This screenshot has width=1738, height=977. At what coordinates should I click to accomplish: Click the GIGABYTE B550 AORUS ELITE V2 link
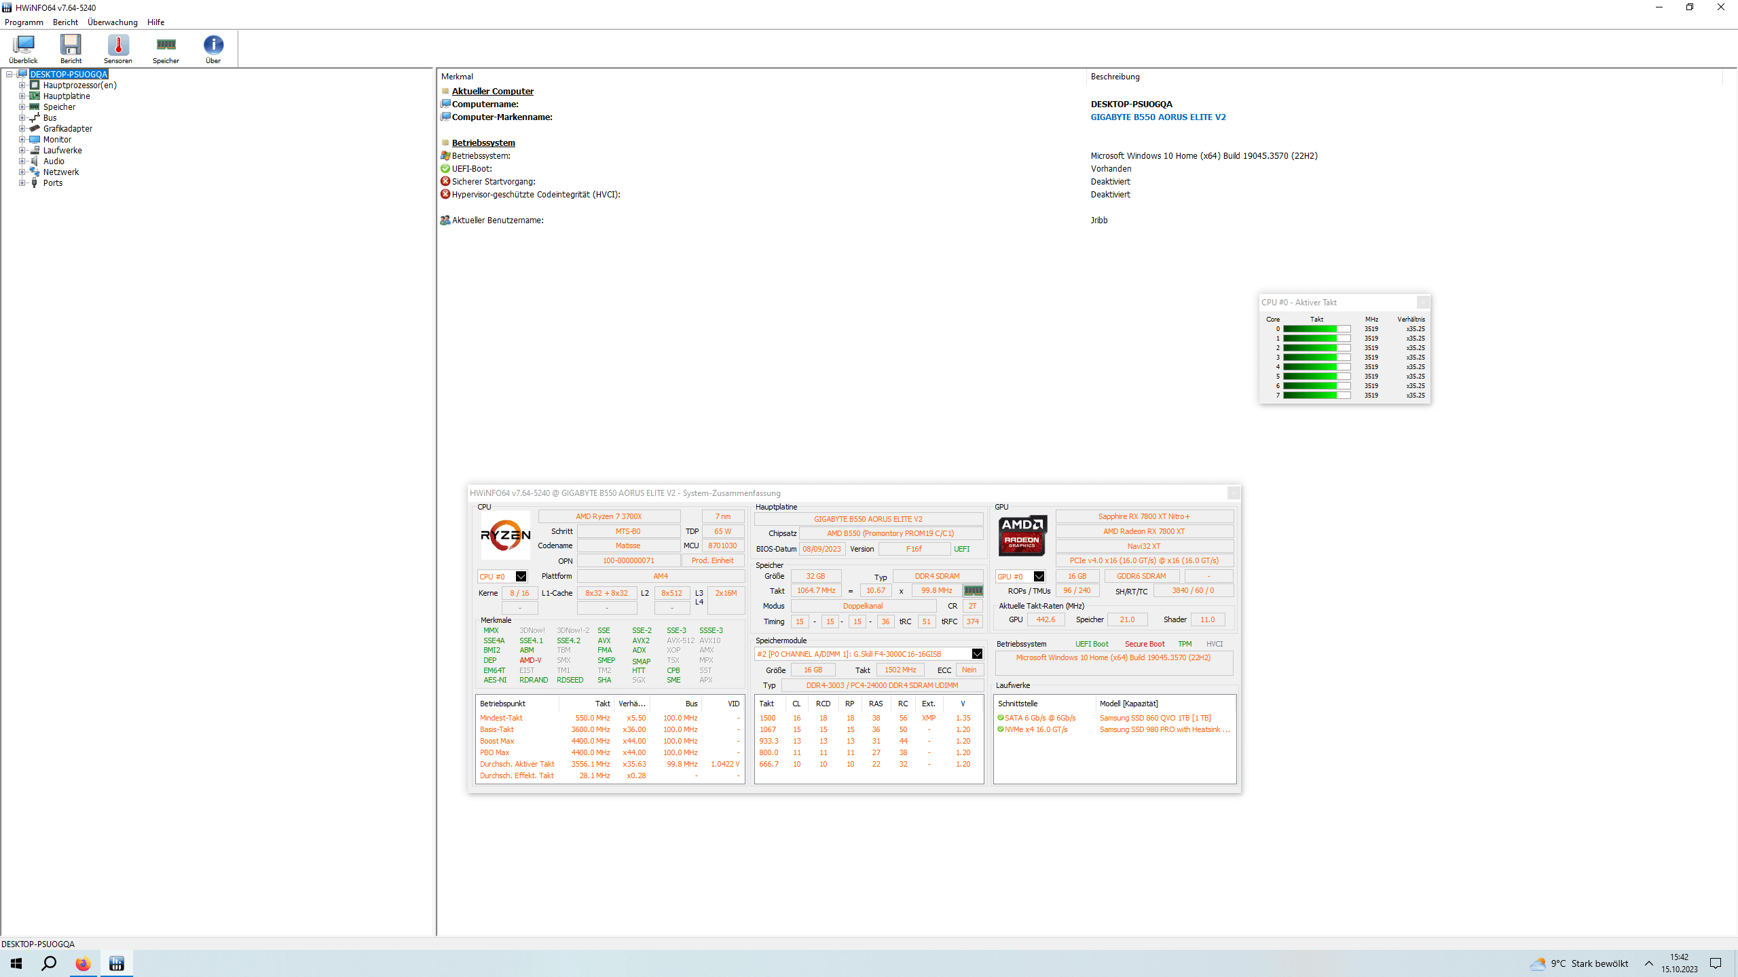pos(1158,117)
